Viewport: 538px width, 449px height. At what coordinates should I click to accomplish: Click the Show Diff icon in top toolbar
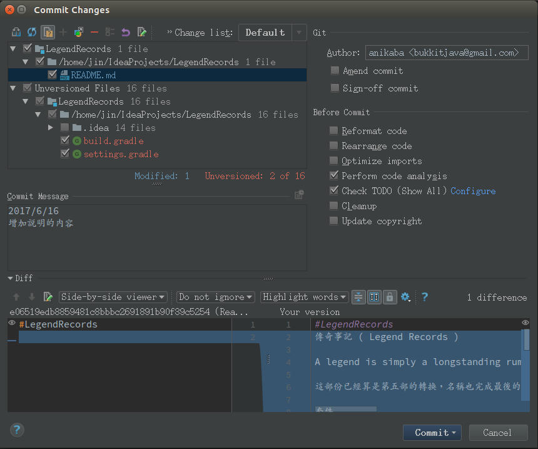coord(16,33)
